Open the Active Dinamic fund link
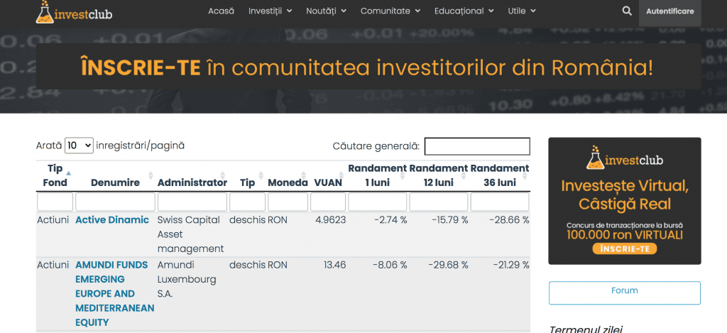The image size is (727, 333). tap(112, 220)
